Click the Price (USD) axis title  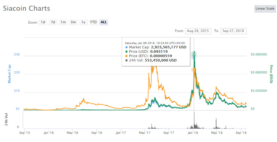click(x=271, y=74)
